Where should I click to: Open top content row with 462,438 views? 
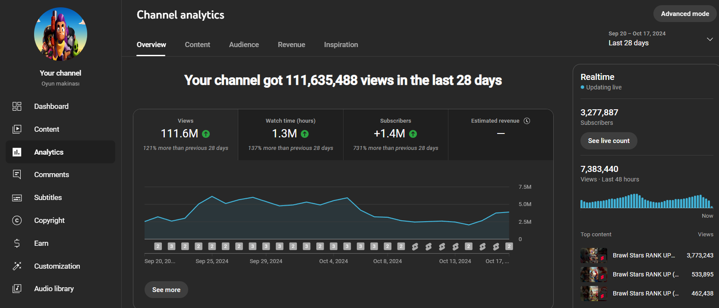pos(646,293)
